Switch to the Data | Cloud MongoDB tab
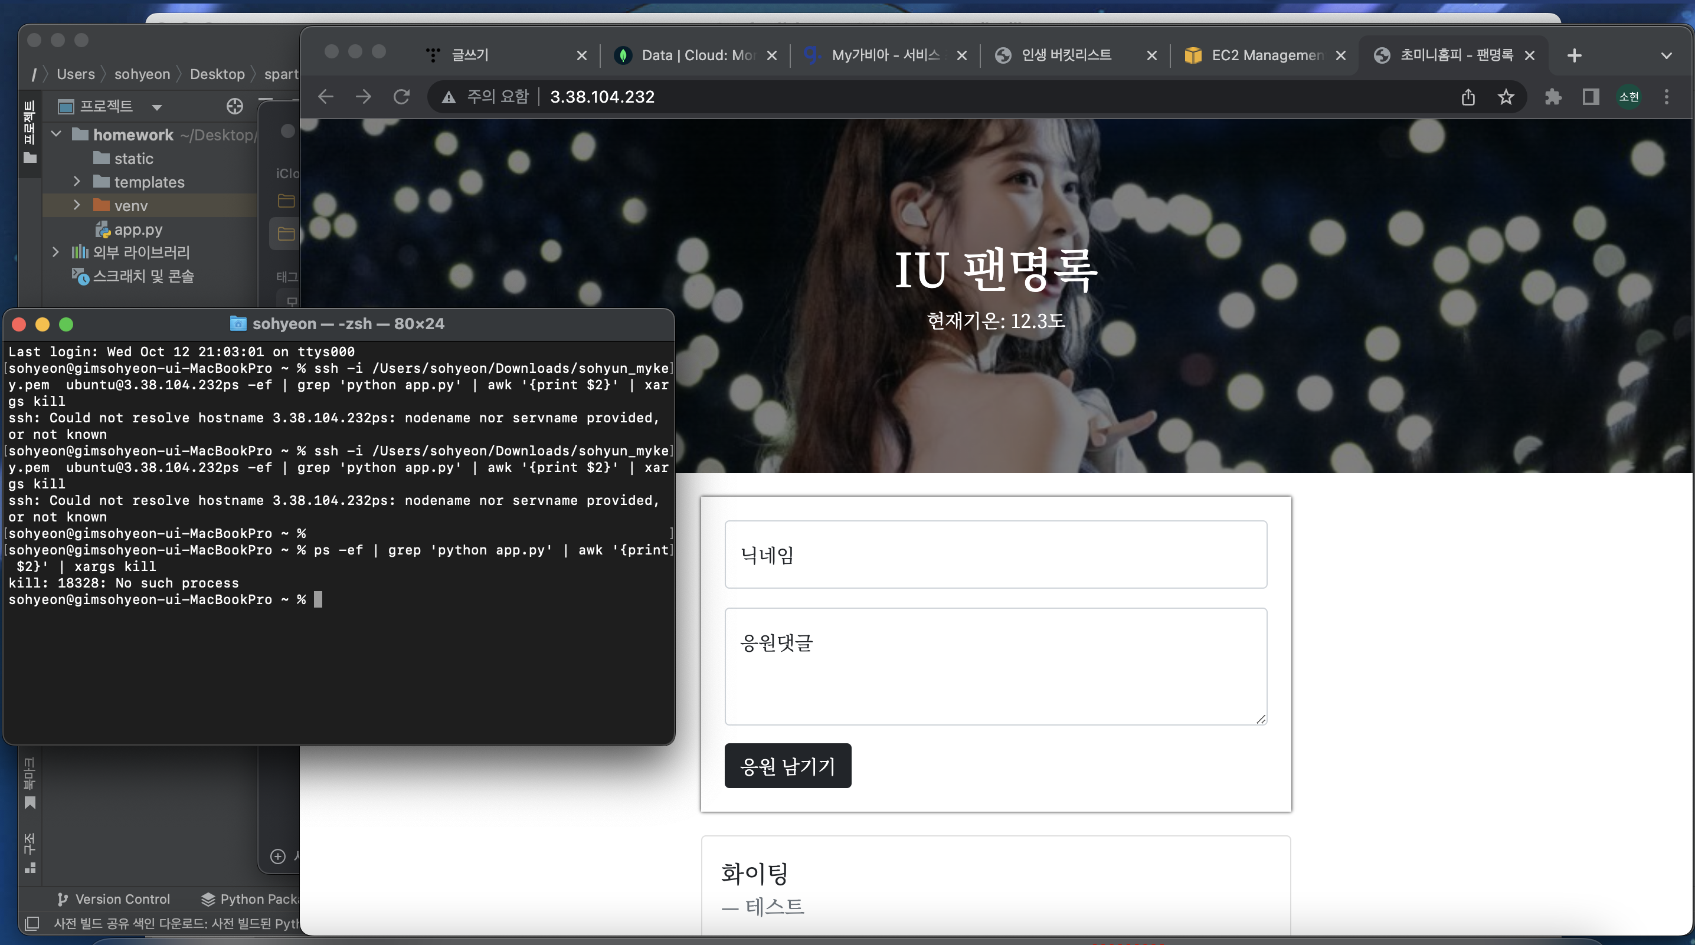This screenshot has width=1695, height=945. 695,55
